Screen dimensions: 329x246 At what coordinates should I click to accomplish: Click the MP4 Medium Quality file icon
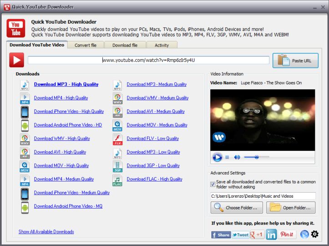click(x=25, y=180)
